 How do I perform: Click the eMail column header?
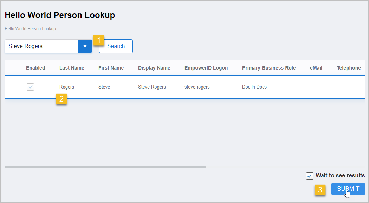[316, 68]
